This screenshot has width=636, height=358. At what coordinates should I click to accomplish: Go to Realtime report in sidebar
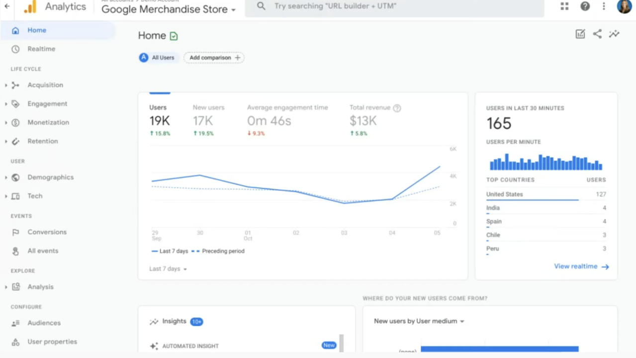pyautogui.click(x=41, y=49)
